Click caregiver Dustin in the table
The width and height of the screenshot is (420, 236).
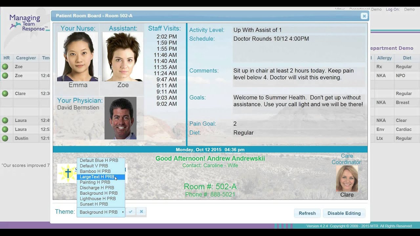pos(22,138)
